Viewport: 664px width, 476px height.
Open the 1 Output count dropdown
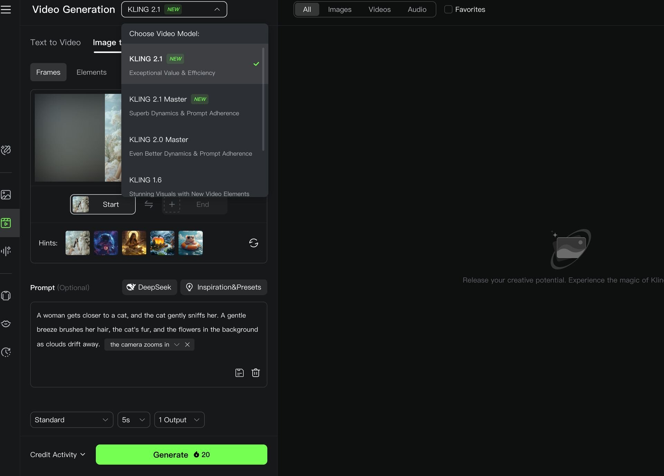179,420
